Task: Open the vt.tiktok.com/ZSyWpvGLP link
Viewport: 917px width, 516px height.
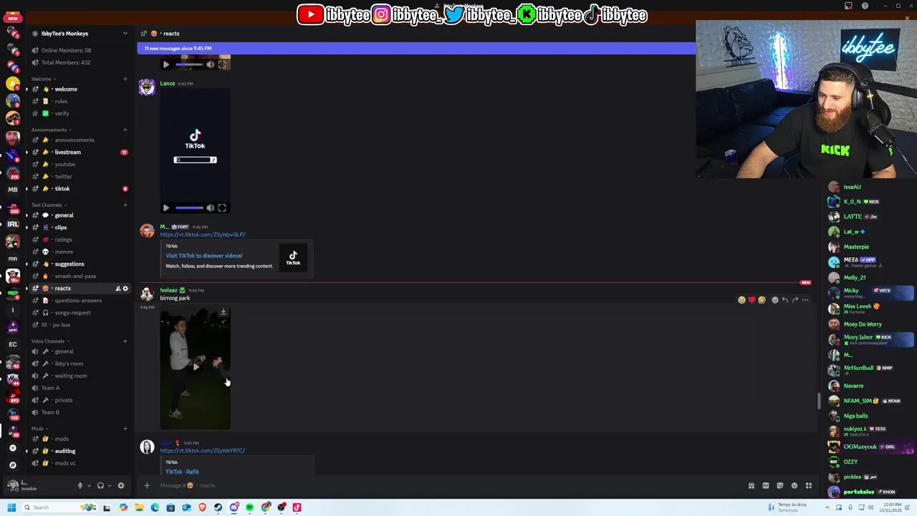Action: point(203,234)
